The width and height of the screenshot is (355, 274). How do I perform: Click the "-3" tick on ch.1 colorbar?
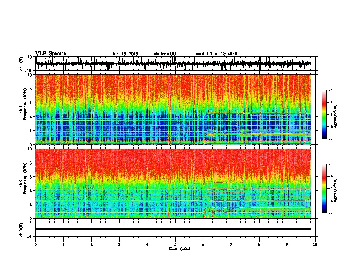coord(330,90)
